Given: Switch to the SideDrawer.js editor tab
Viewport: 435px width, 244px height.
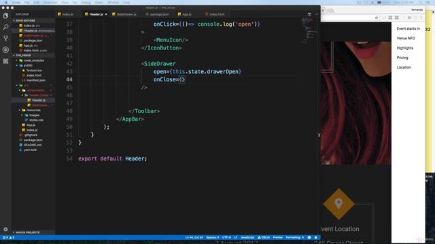Looking at the screenshot, I should pos(124,14).
